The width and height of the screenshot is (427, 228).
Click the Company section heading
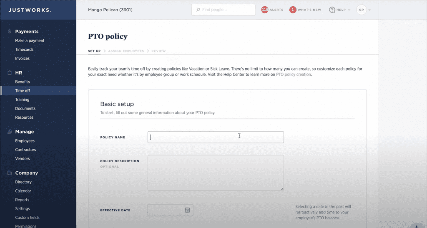26,173
